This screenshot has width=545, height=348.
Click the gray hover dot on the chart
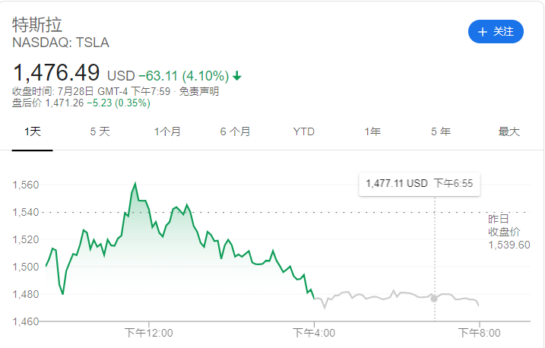(434, 299)
